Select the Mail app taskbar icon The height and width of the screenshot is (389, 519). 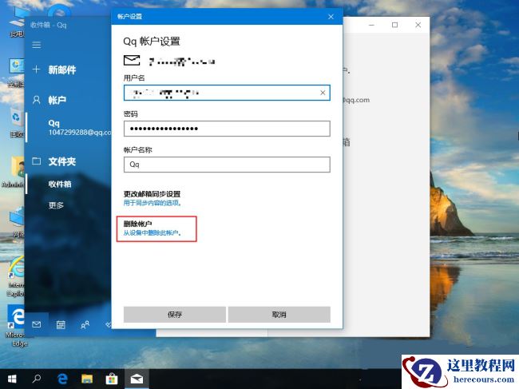[x=137, y=379]
